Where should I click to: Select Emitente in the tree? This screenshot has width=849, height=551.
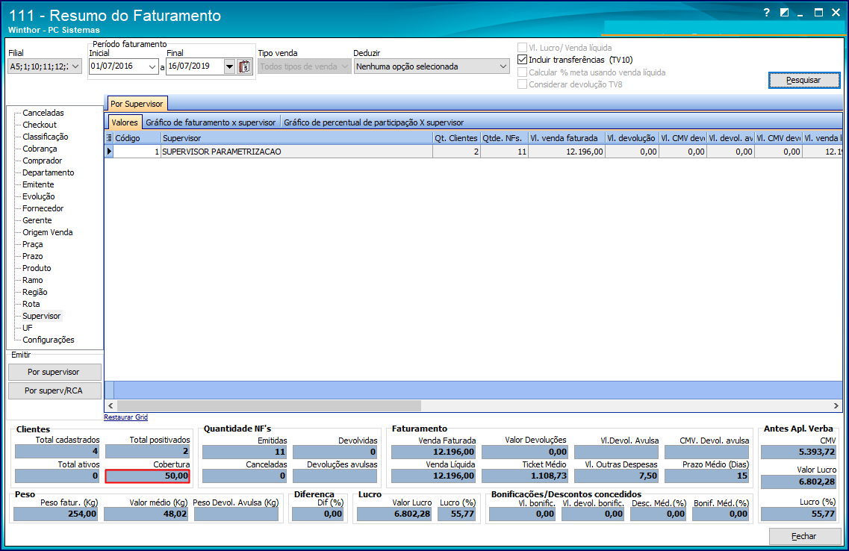tap(38, 184)
